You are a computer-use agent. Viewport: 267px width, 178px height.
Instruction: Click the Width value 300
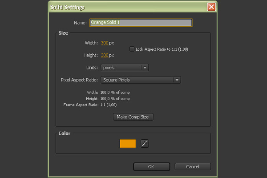(x=105, y=43)
